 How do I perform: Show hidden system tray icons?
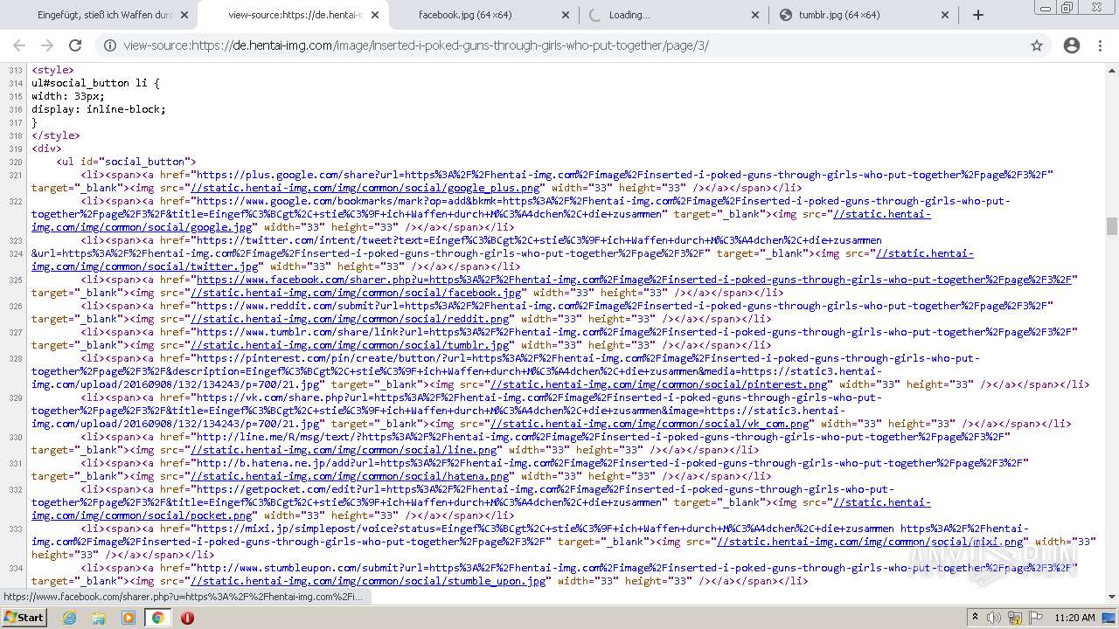click(x=976, y=617)
